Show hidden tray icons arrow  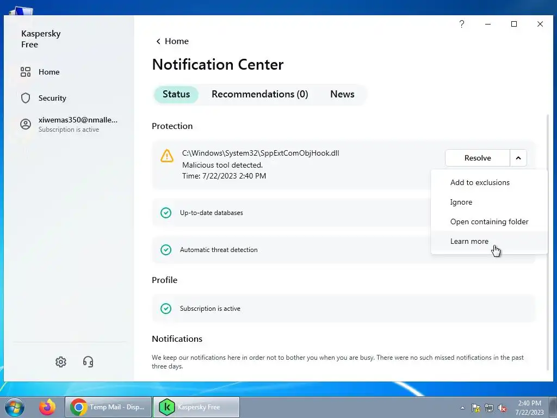462,408
